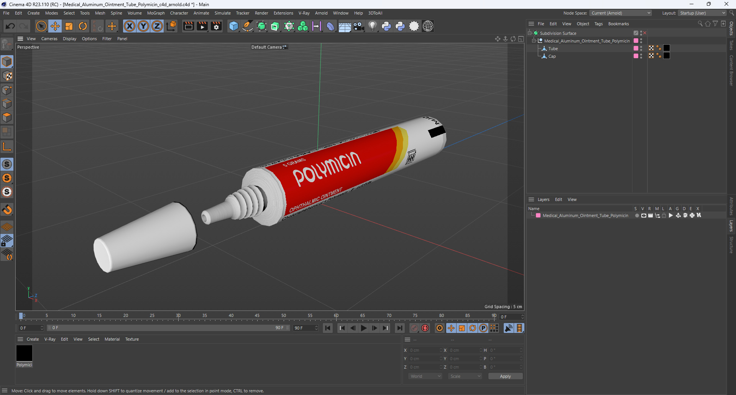Click frame 45 on the timeline ruler
736x395 pixels.
click(257, 316)
